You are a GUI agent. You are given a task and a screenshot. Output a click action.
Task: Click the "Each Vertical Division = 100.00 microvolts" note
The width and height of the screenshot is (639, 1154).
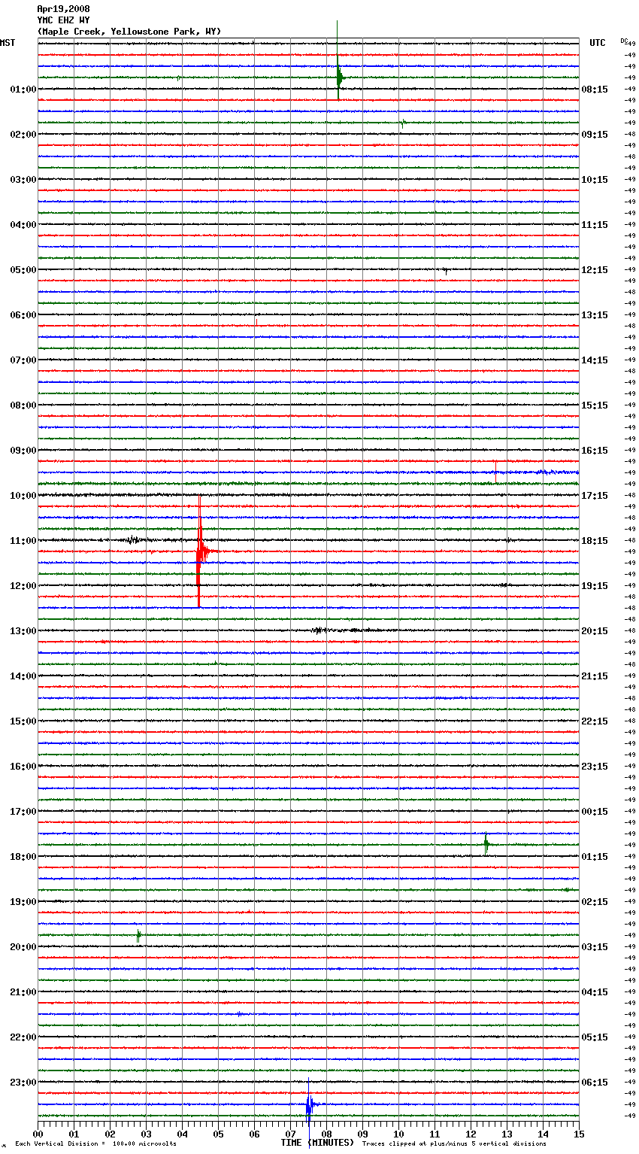click(x=95, y=1144)
